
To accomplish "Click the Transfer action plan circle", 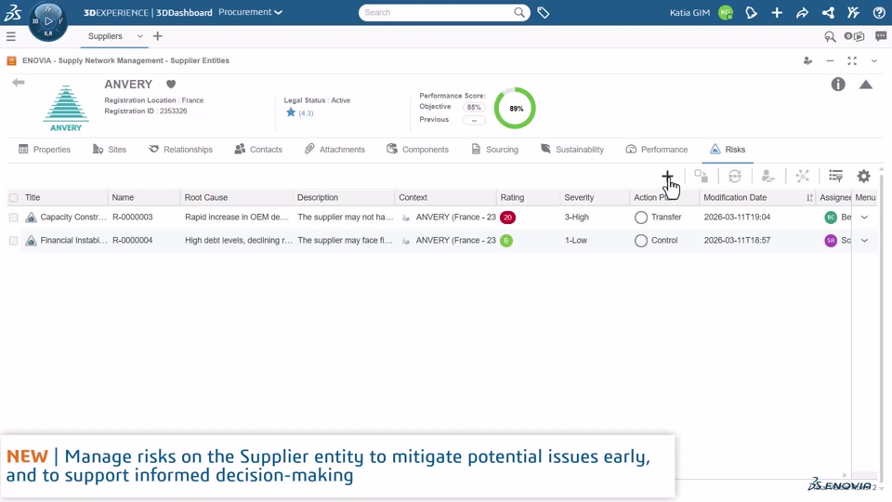I will [640, 218].
